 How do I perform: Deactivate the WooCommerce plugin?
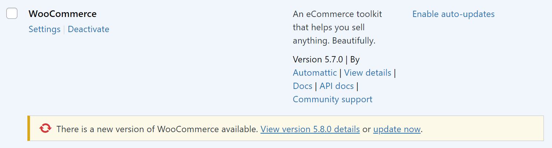(88, 29)
